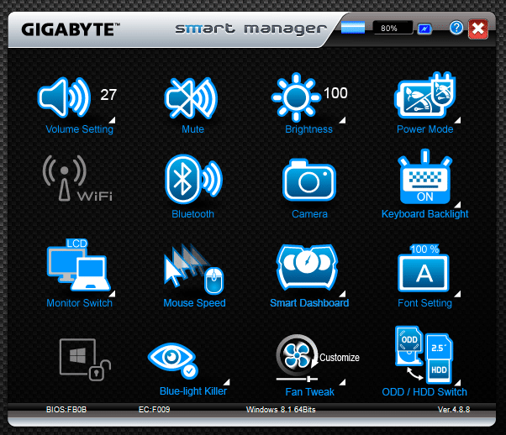
Task: Open the Monitor Switch LCD icon
Action: pyautogui.click(x=78, y=265)
